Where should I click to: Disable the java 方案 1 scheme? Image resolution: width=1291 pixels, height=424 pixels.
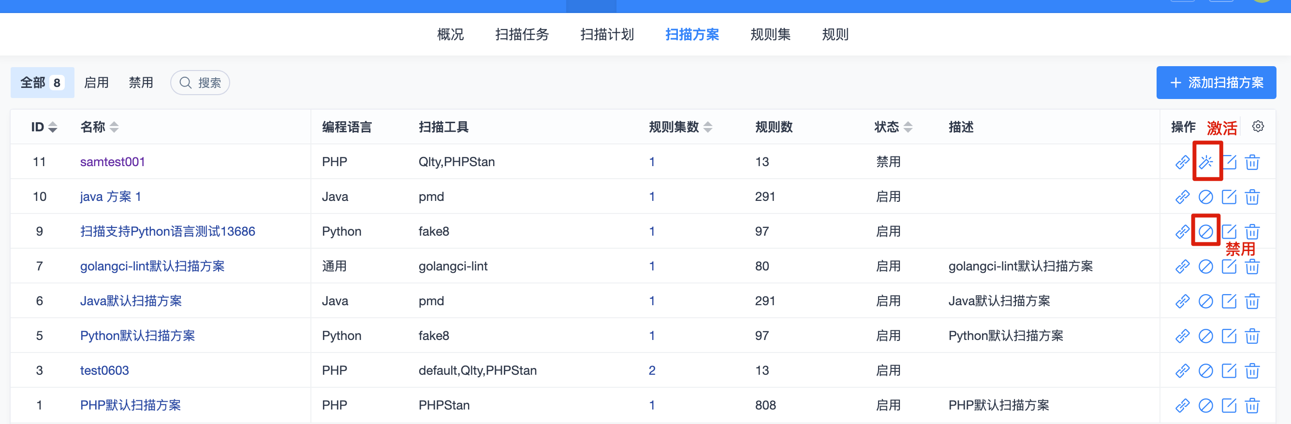tap(1205, 197)
